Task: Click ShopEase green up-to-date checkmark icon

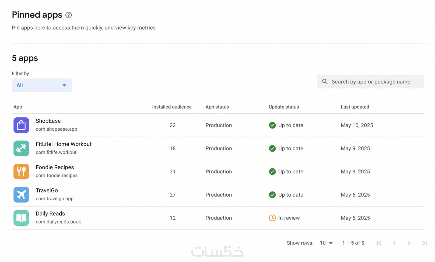Action: 272,125
